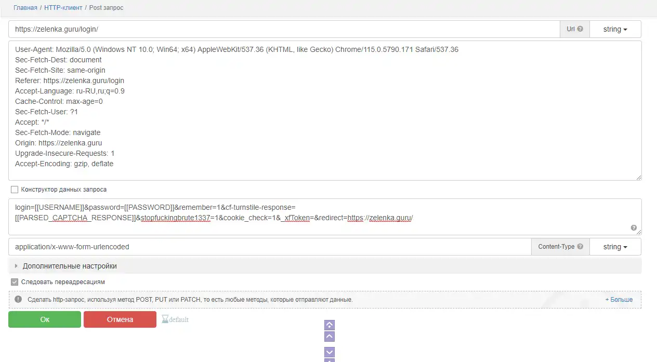Viewport: 657px width, 362px height.
Task: Click the Origin: https://zelenka.guru line
Action: point(59,143)
